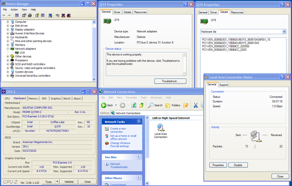Viewport: 292px width, 186px height.
Task: Click the Forward arrow in Device Manager toolbar
Action: 9,16
